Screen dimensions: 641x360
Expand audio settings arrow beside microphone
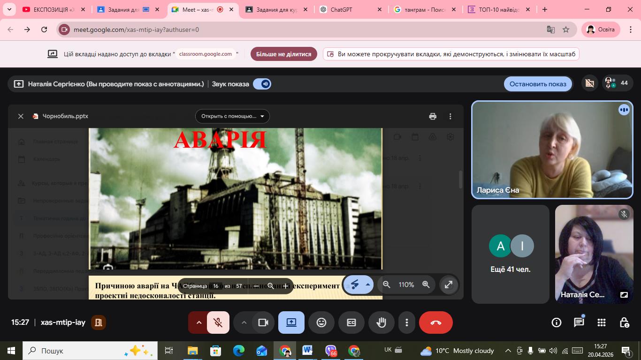click(x=199, y=322)
